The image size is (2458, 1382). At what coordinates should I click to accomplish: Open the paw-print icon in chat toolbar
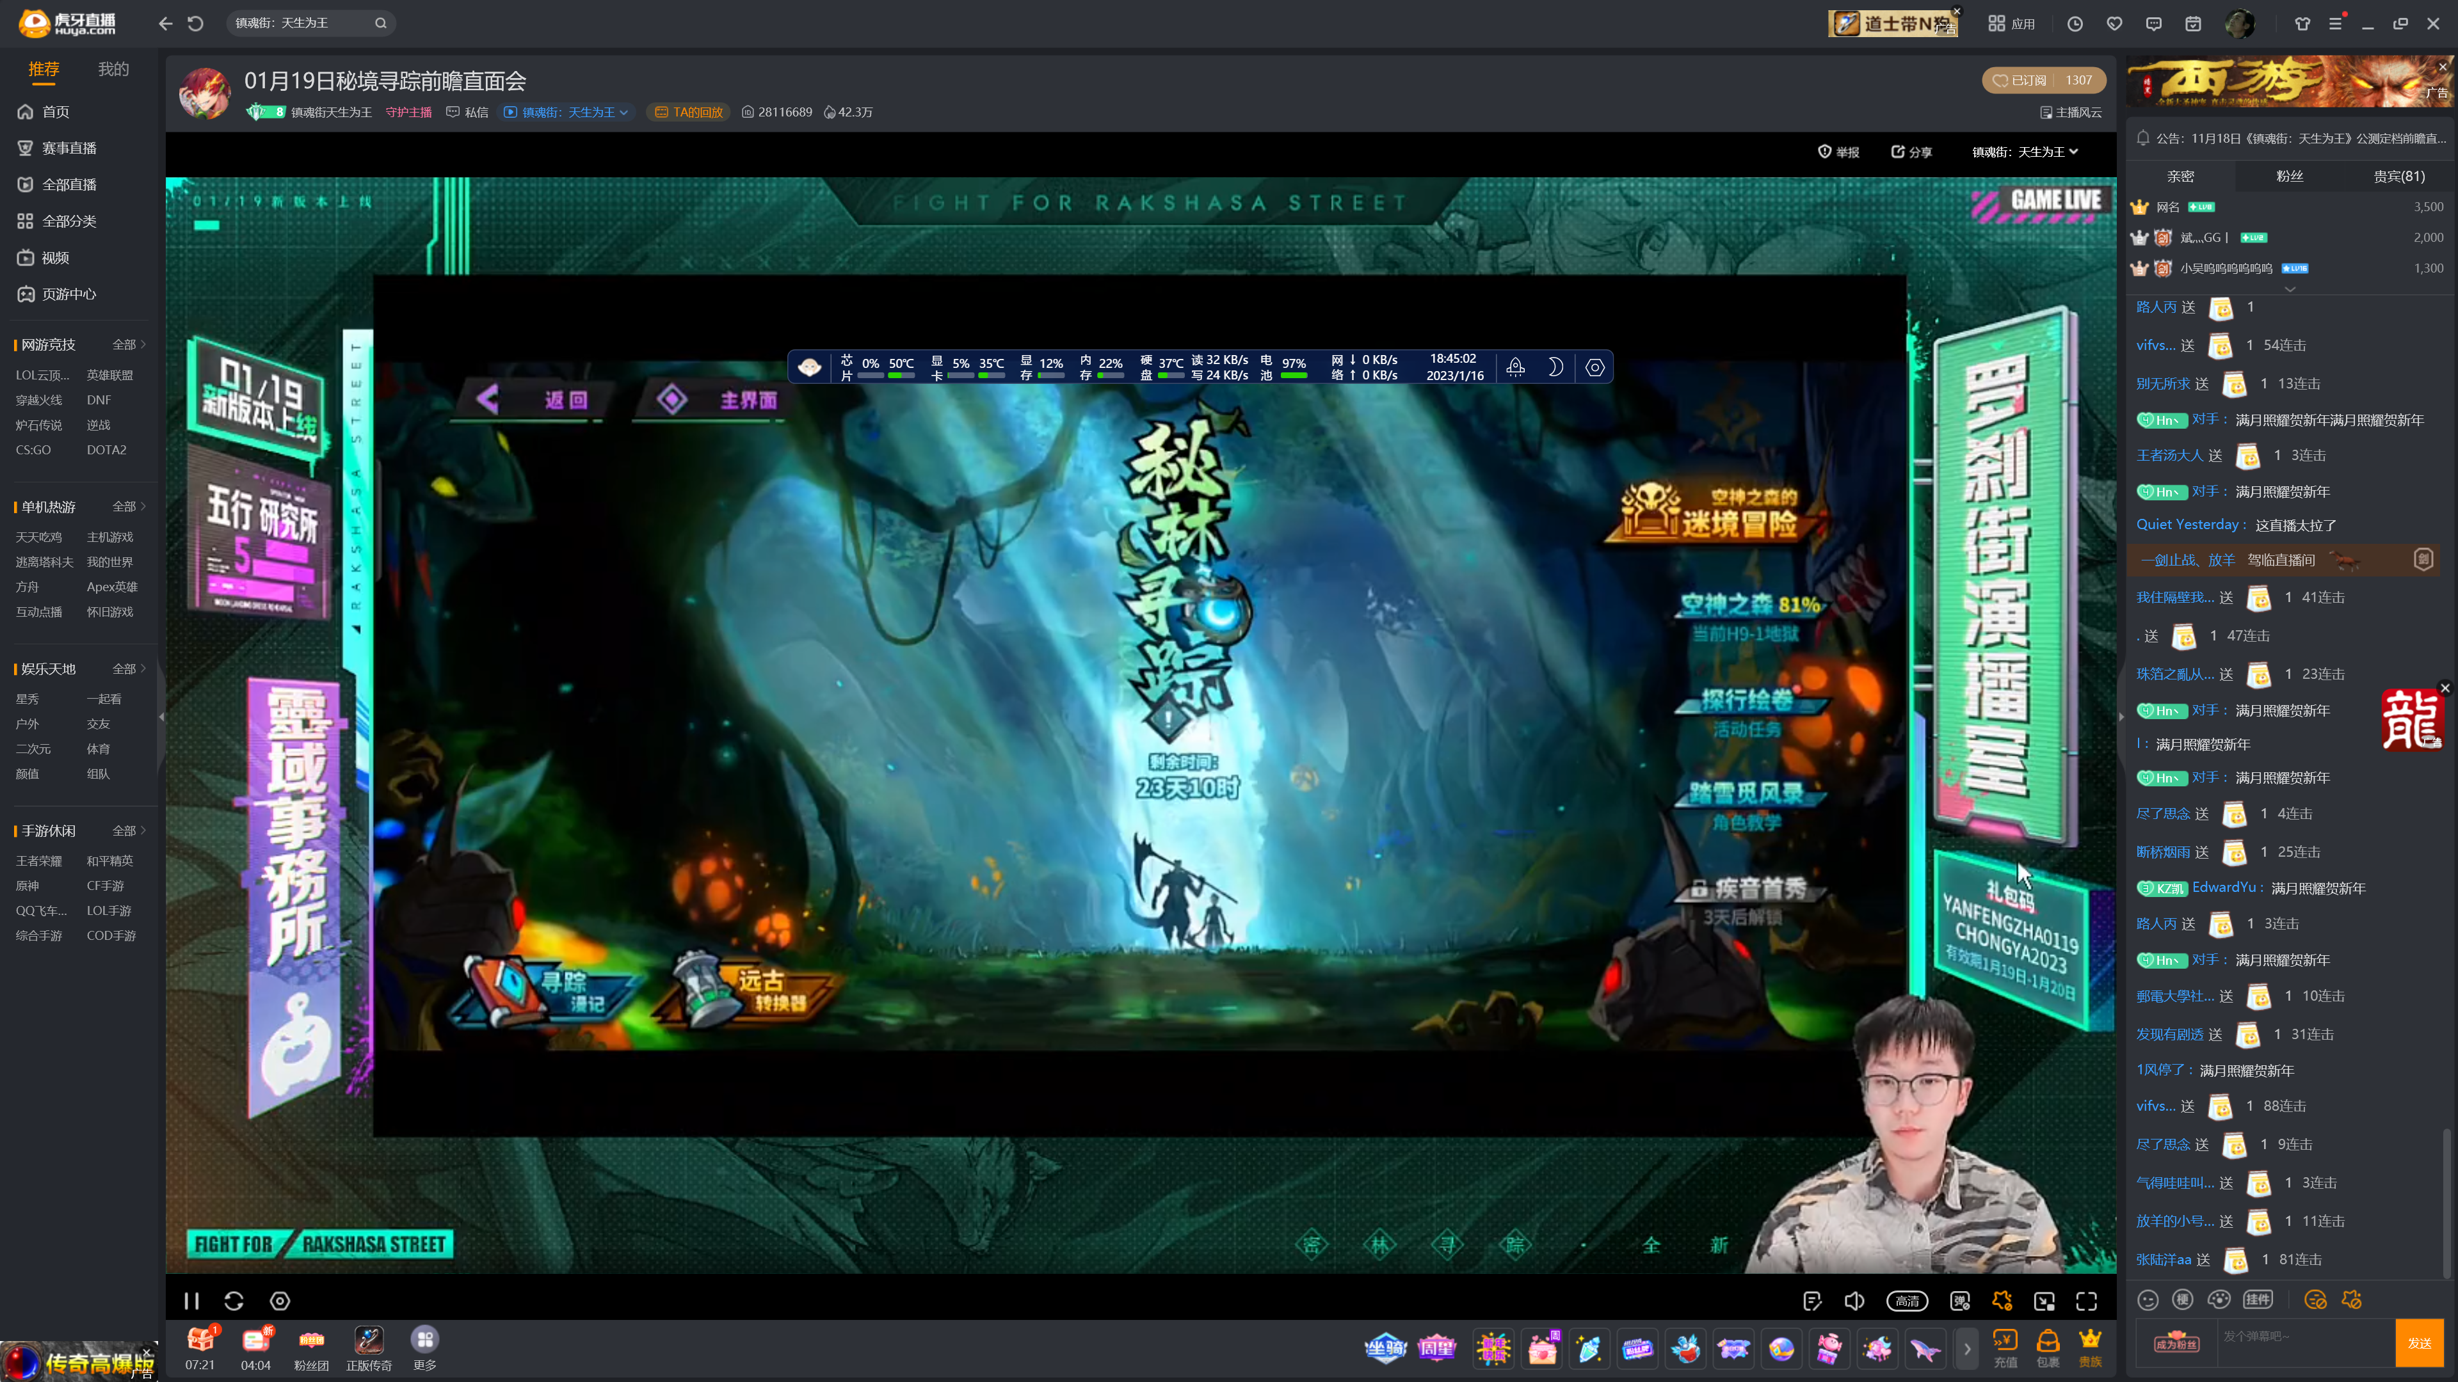click(2219, 1300)
